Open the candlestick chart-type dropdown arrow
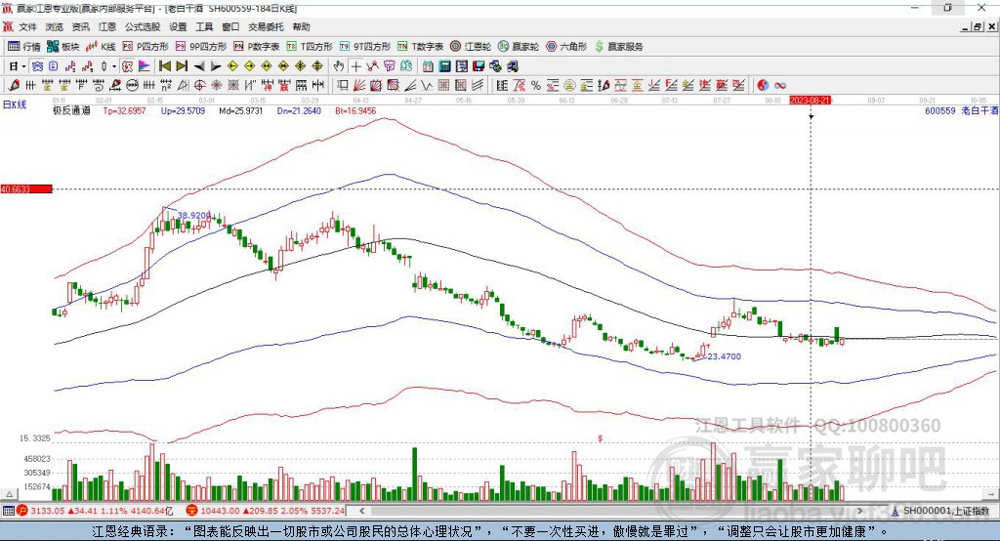Viewport: 1000px width, 541px height. pos(114,66)
